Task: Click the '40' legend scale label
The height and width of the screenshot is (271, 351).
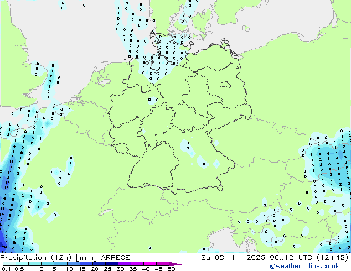Action: pos(146,269)
